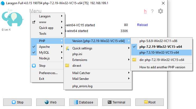Expand the Node.js submenu arrow
The width and height of the screenshot is (196, 109).
[x=62, y=58]
